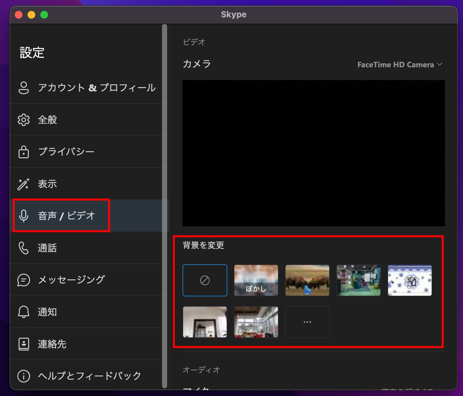Click the magic wand icon beside 表示
The image size is (463, 396).
[23, 184]
